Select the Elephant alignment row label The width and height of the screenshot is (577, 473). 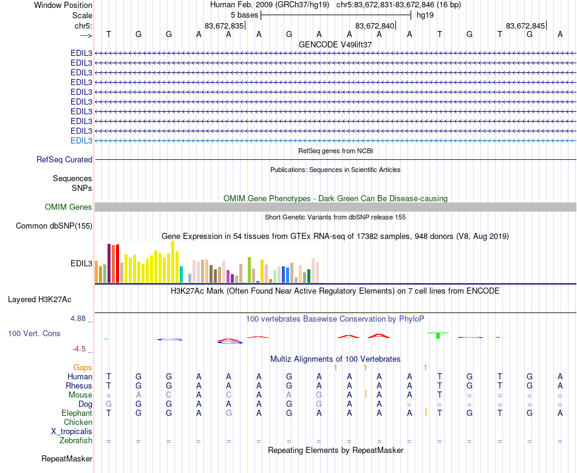coord(77,413)
